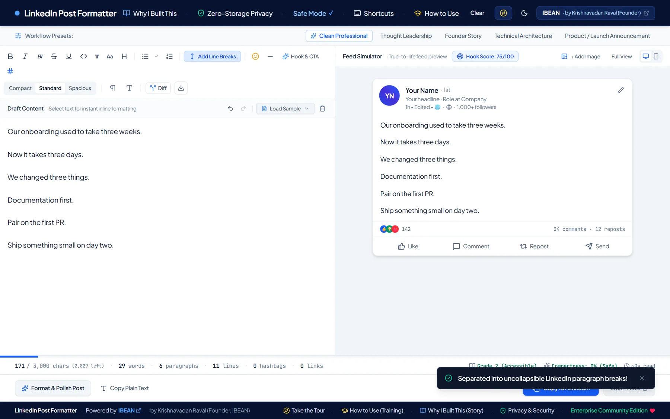This screenshot has height=419, width=670.
Task: Choose the Thought Leadership preset tab
Action: point(406,36)
